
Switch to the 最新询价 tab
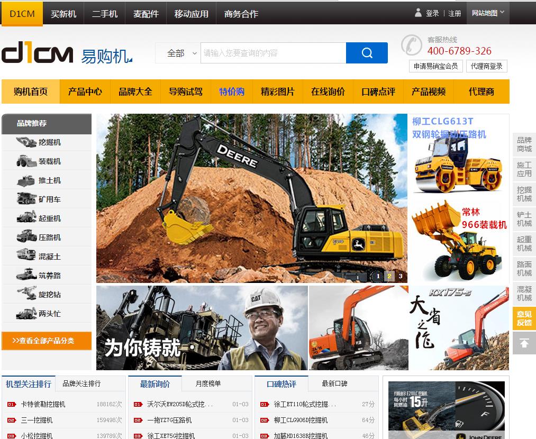click(155, 383)
